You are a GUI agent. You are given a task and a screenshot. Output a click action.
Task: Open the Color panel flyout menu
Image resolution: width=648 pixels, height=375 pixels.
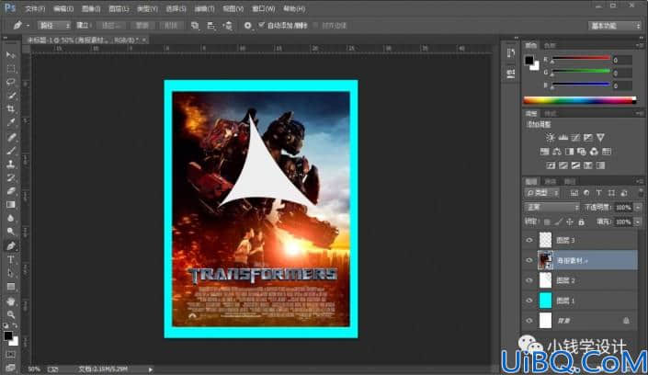(640, 45)
